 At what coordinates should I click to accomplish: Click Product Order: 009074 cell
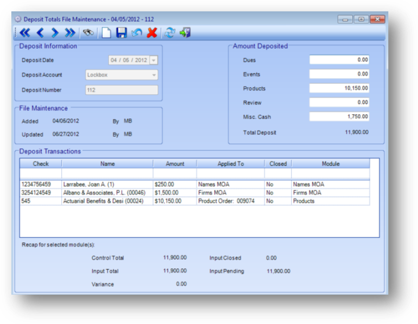(x=230, y=201)
